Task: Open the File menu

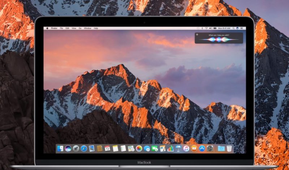Action: pyautogui.click(x=61, y=28)
